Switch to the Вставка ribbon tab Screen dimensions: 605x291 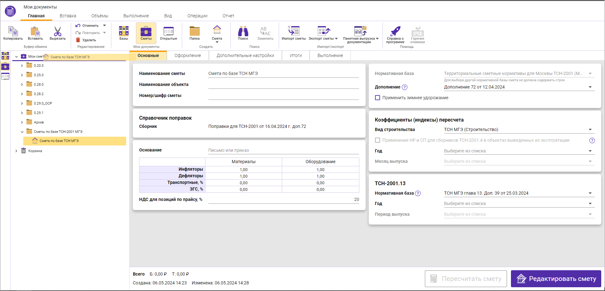pos(68,16)
